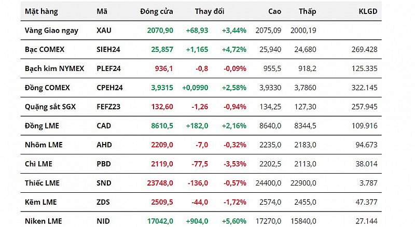
Task: Click the Nhôm LME commodity name
Action: (x=44, y=145)
